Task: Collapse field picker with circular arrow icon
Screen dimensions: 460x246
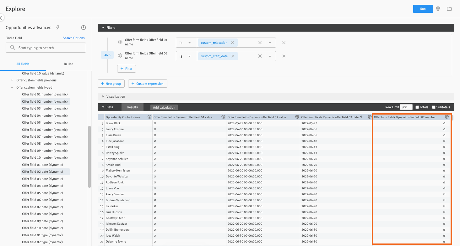Action: coord(84,28)
